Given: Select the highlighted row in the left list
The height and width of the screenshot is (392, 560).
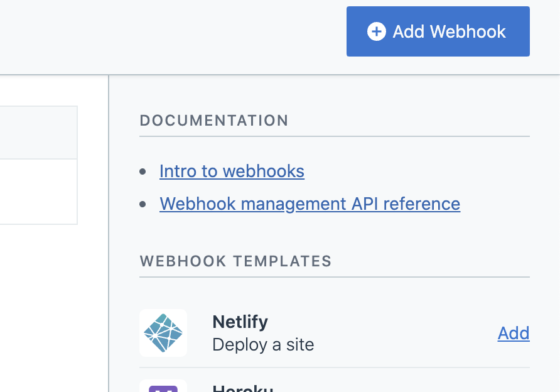Looking at the screenshot, I should point(38,132).
